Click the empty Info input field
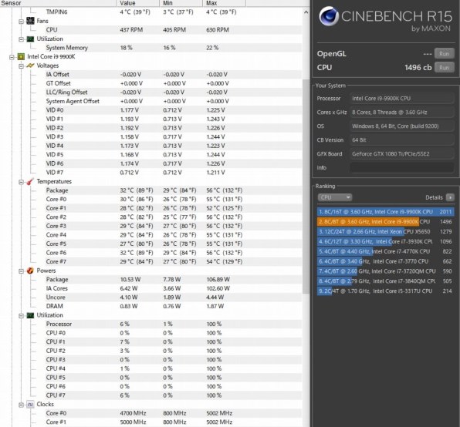Image resolution: width=460 pixels, height=427 pixels. (401, 168)
